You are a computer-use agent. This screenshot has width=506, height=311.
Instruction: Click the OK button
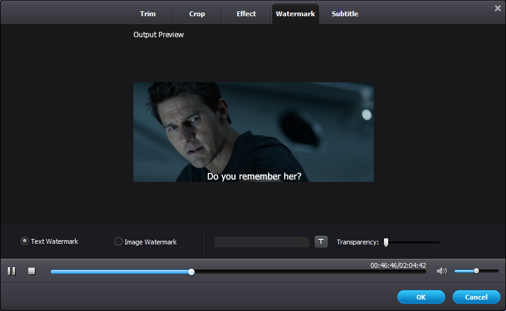421,297
